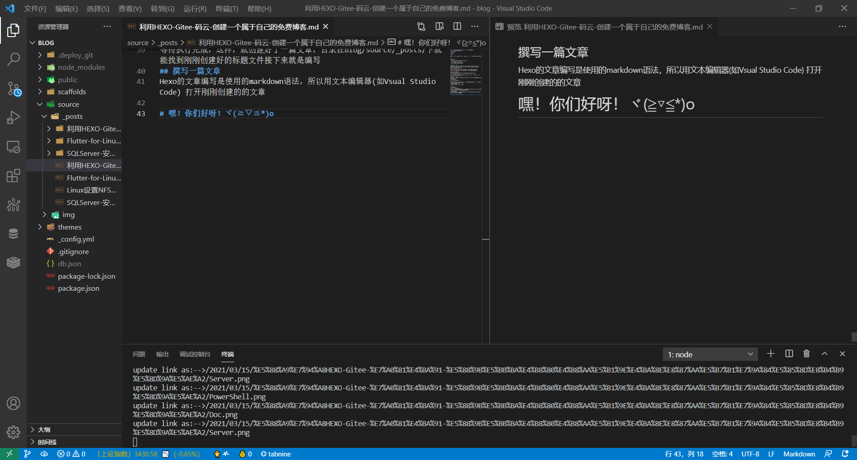Switch to the 问题 panel tab

[139, 354]
